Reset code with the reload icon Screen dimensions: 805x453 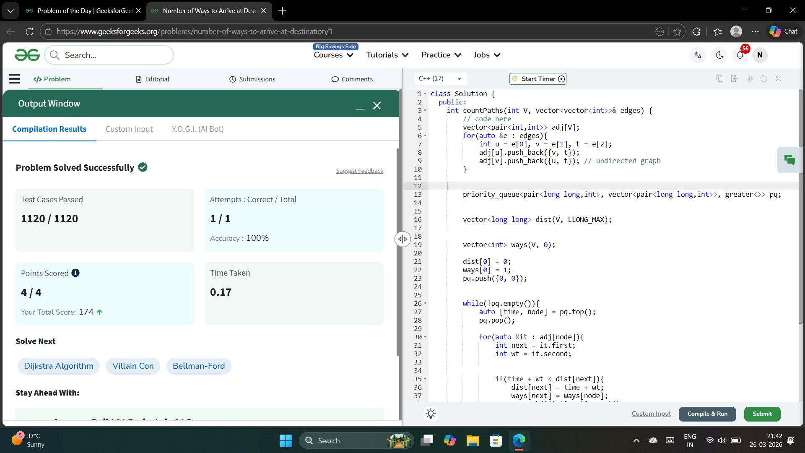(x=764, y=78)
